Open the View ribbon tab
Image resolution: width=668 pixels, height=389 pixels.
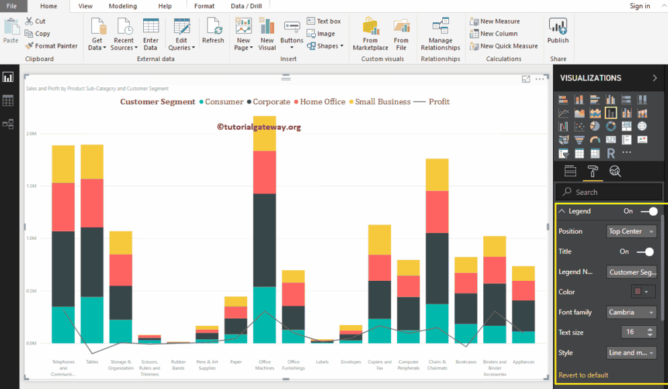click(x=85, y=6)
